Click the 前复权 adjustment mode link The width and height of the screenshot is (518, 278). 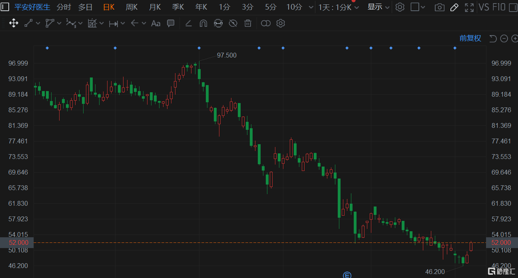pyautogui.click(x=470, y=38)
